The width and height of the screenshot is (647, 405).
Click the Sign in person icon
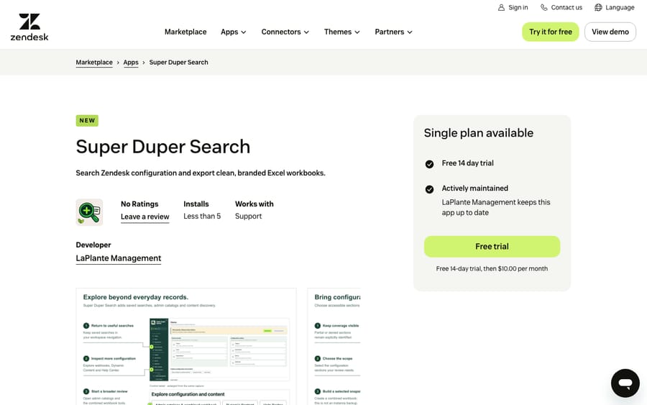pos(501,7)
